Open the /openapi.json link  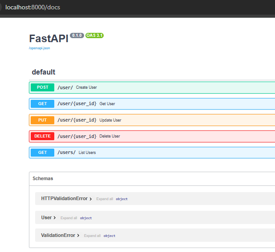point(40,48)
